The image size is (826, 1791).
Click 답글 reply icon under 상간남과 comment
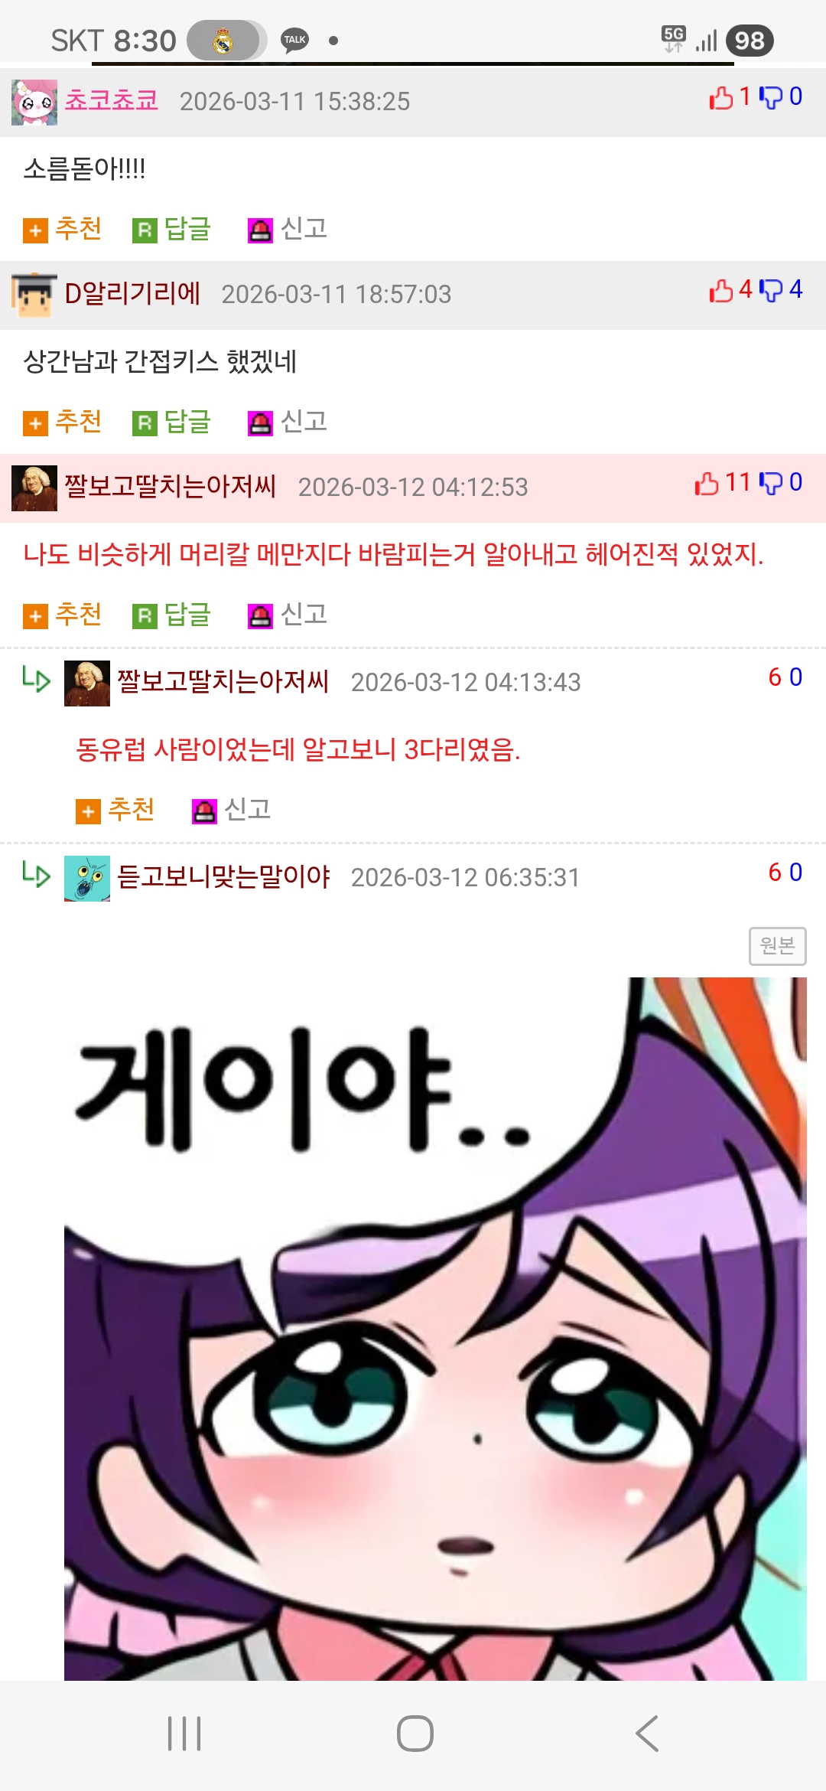click(145, 422)
